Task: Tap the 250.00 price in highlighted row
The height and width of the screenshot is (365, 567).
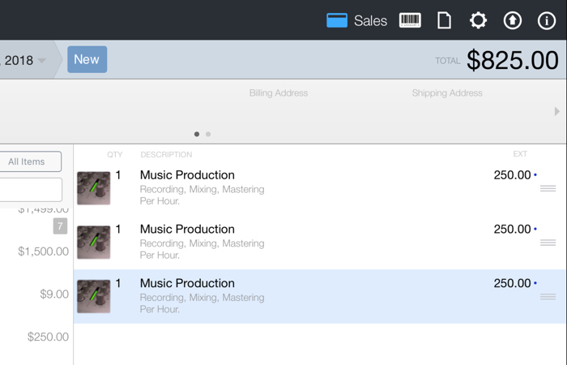Action: coord(512,283)
